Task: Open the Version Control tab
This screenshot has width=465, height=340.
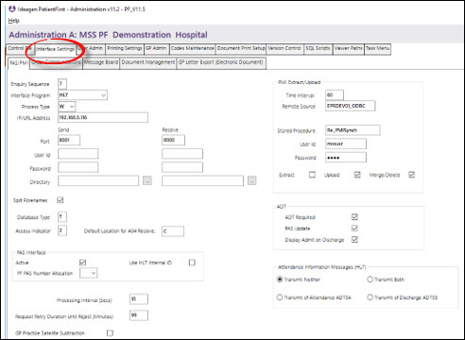Action: [284, 49]
